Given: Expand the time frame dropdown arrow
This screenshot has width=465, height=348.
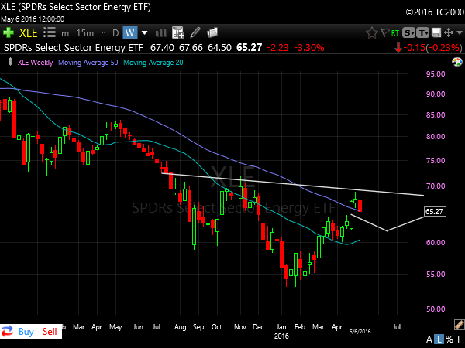Looking at the screenshot, I should click(144, 32).
